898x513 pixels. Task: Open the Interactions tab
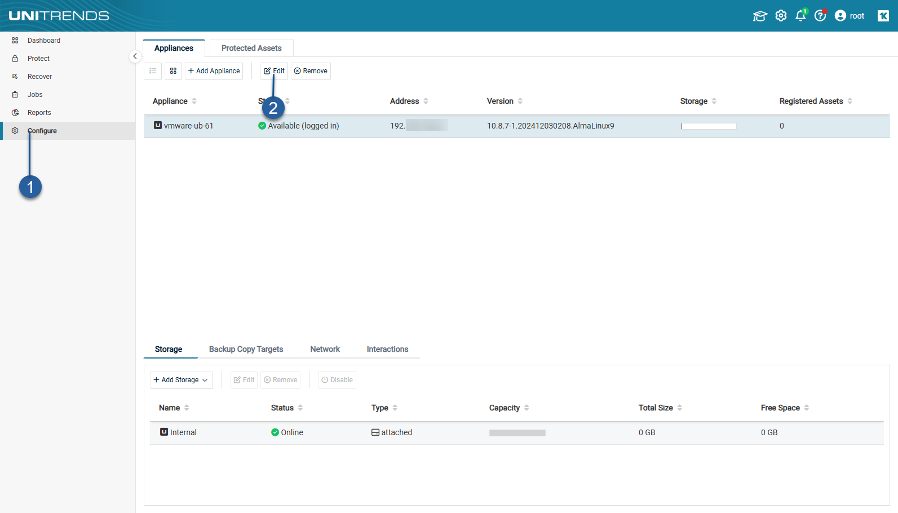point(387,349)
